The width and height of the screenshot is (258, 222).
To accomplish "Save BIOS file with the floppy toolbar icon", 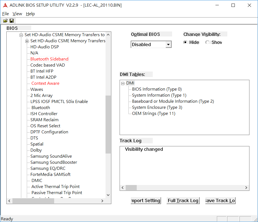I will click(12, 21).
